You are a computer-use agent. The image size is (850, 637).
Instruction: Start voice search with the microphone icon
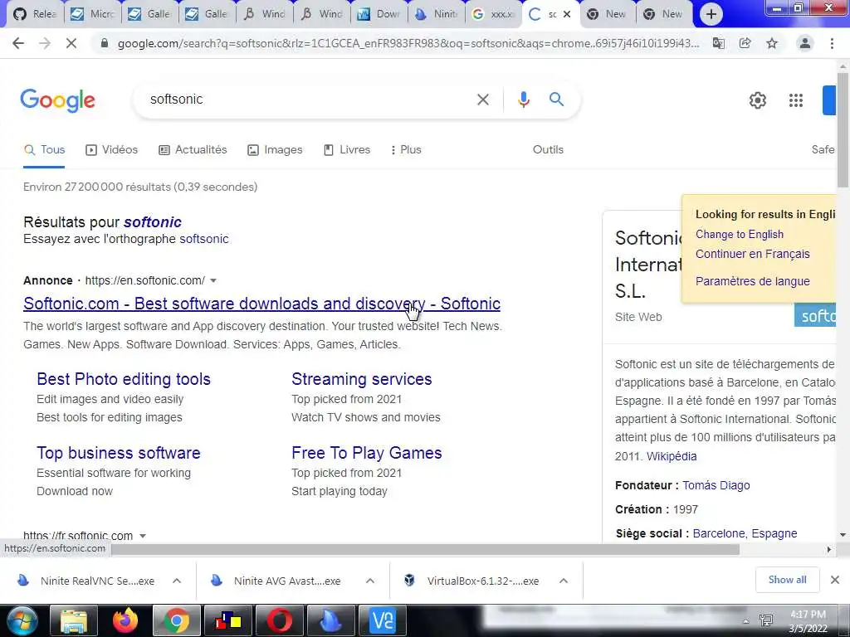[523, 100]
